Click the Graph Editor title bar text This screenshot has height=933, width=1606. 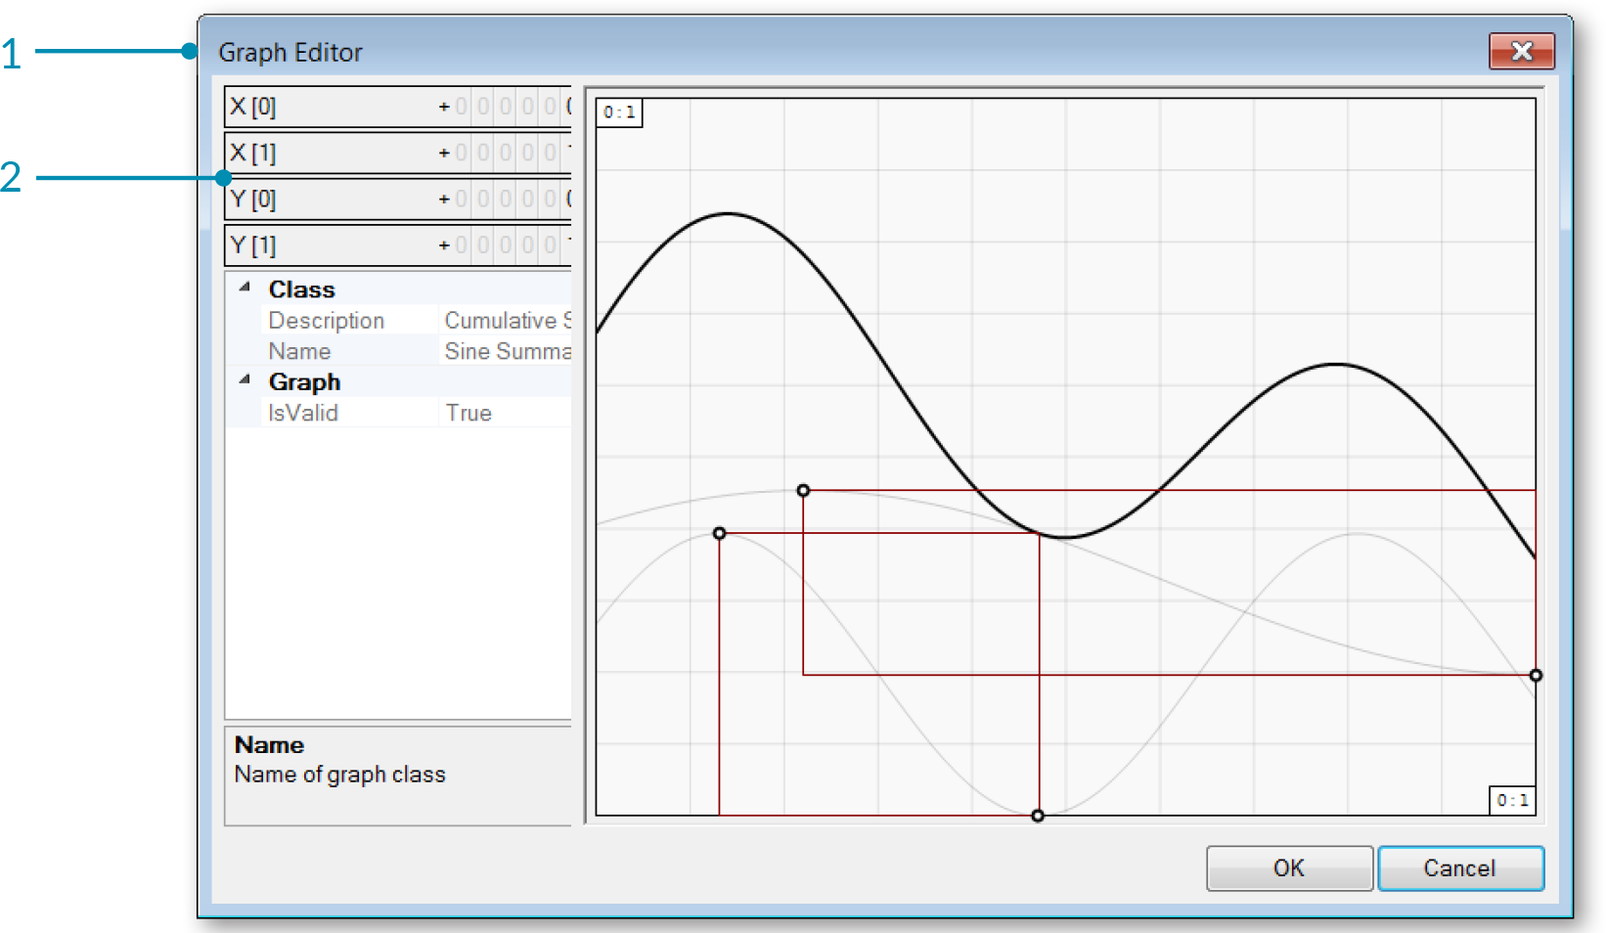pos(290,53)
